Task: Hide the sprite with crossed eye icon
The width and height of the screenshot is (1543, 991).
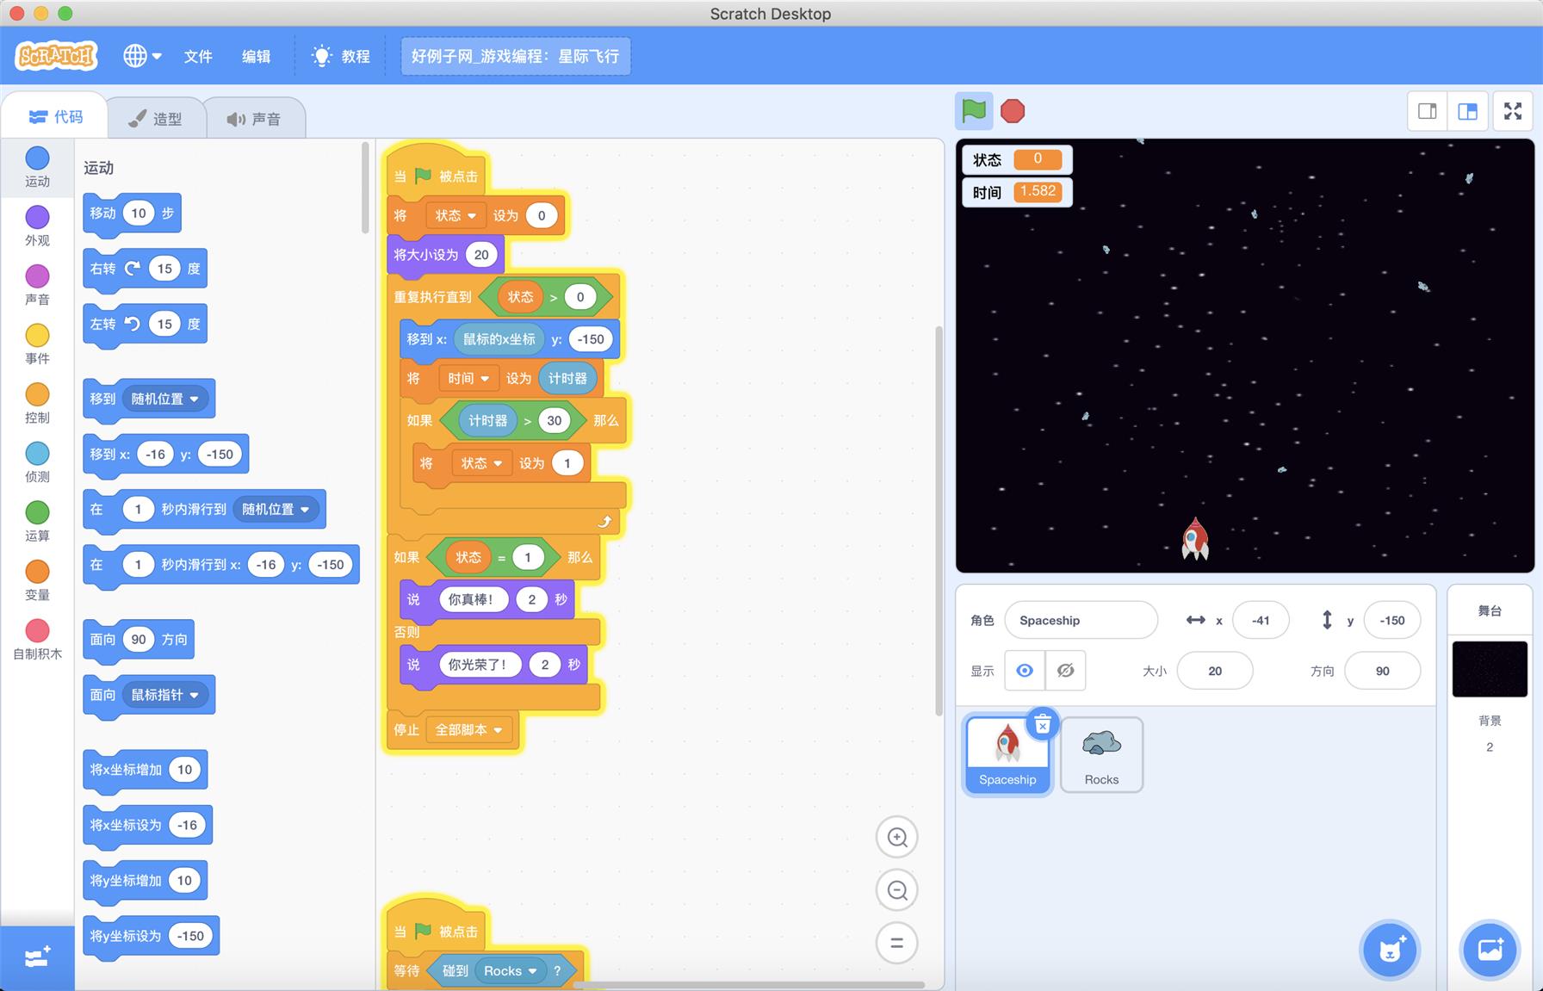Action: click(x=1065, y=671)
